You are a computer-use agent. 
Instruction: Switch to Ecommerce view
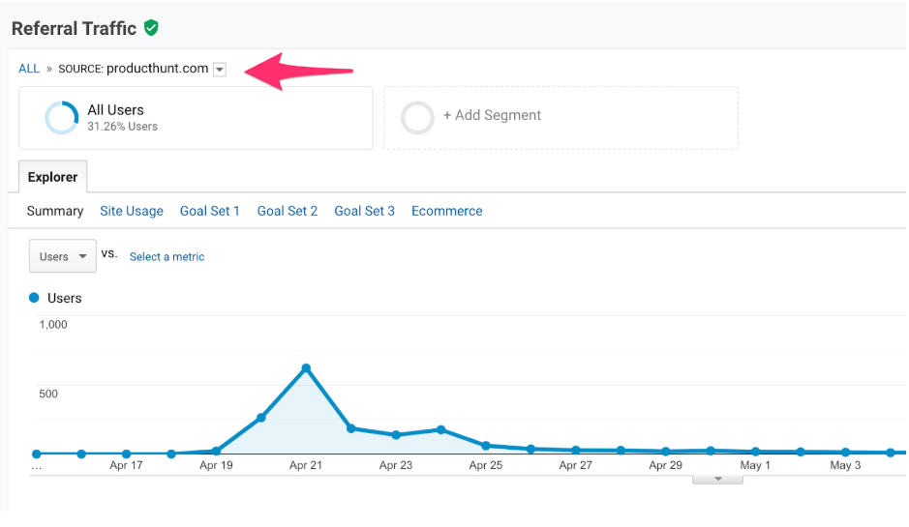click(447, 211)
